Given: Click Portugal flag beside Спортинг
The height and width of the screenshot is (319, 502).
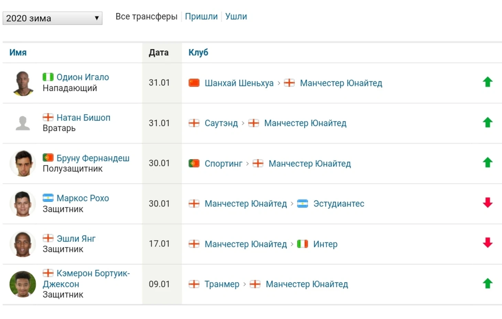Looking at the screenshot, I should 194,163.
